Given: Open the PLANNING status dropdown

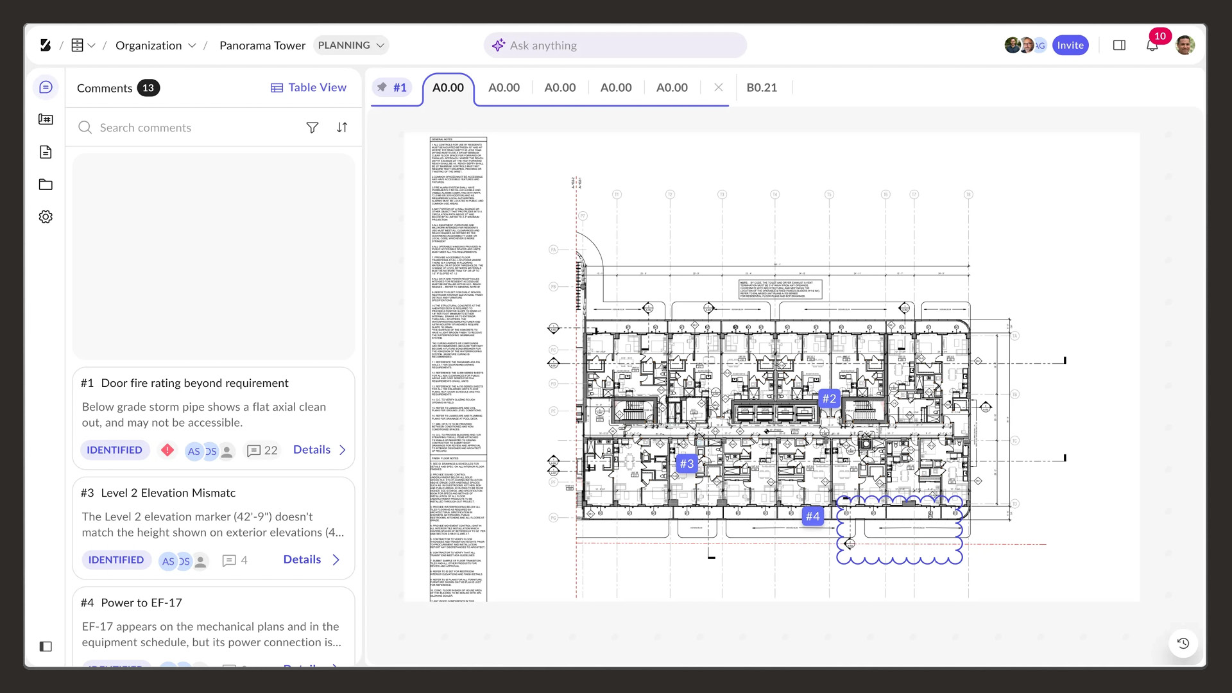Looking at the screenshot, I should coord(351,45).
